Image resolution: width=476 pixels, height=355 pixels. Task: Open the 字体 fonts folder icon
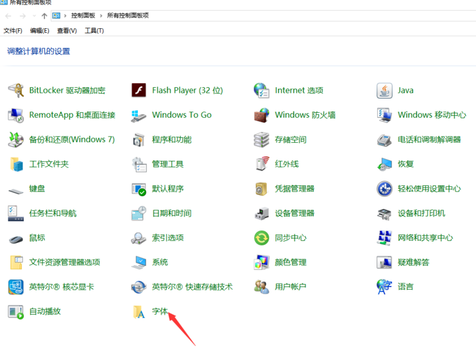(139, 311)
